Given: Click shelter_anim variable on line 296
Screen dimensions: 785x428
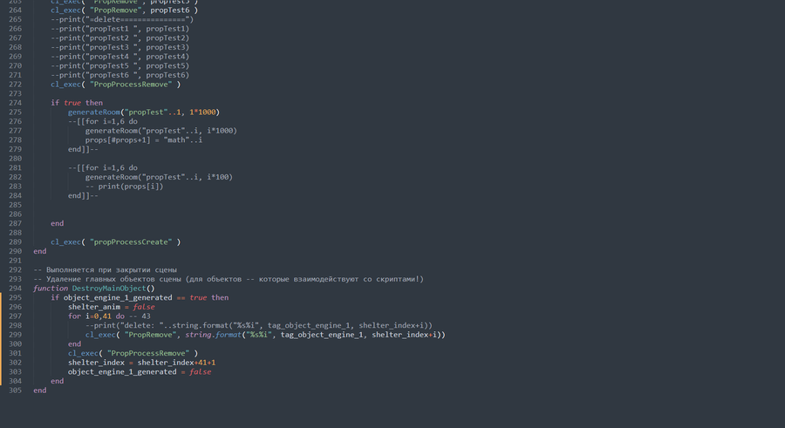Looking at the screenshot, I should 94,306.
